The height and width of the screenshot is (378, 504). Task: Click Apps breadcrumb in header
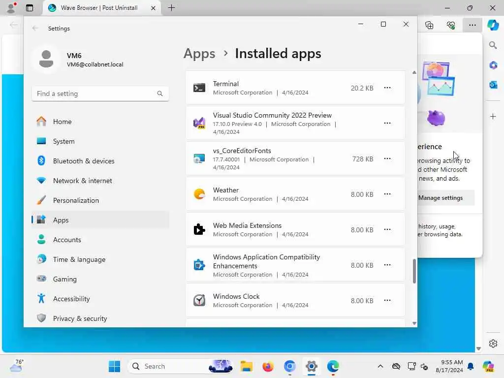(x=199, y=54)
